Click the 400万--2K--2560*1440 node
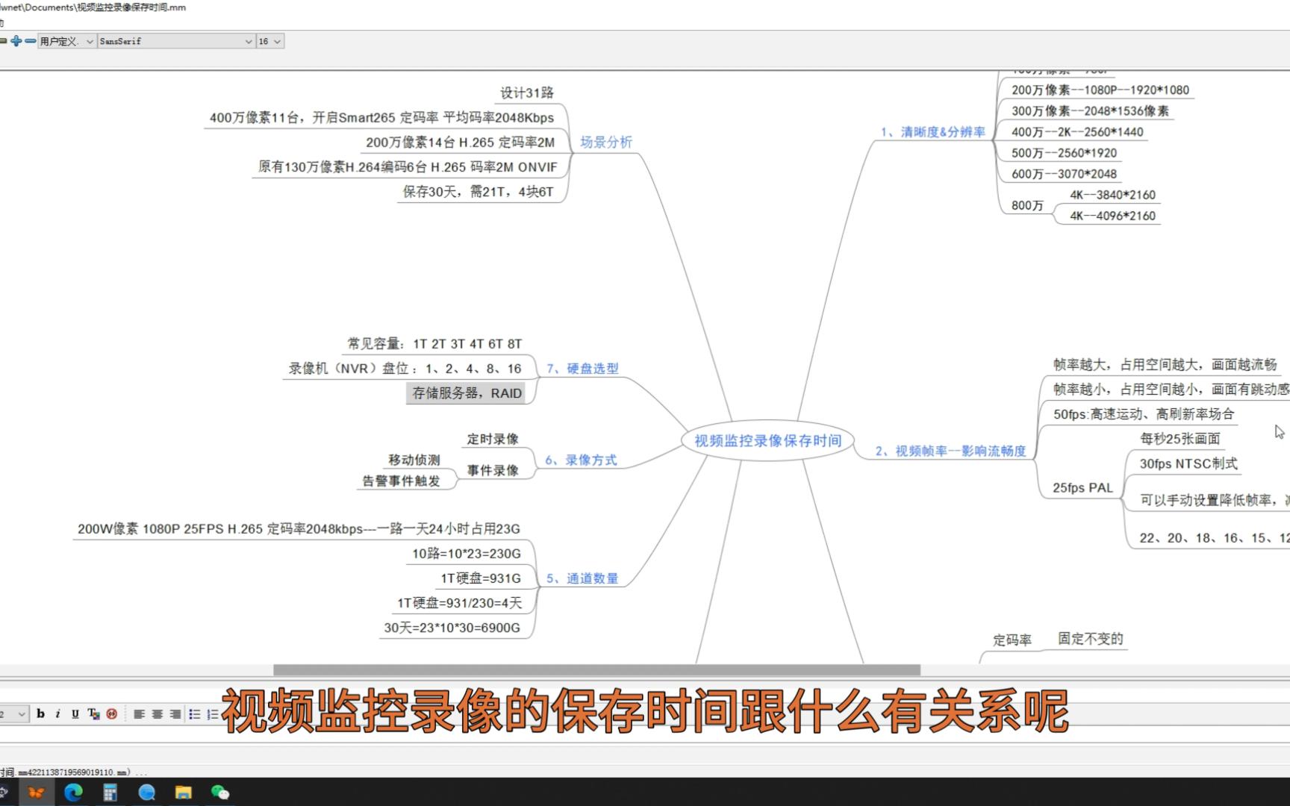1290x806 pixels. tap(1077, 131)
